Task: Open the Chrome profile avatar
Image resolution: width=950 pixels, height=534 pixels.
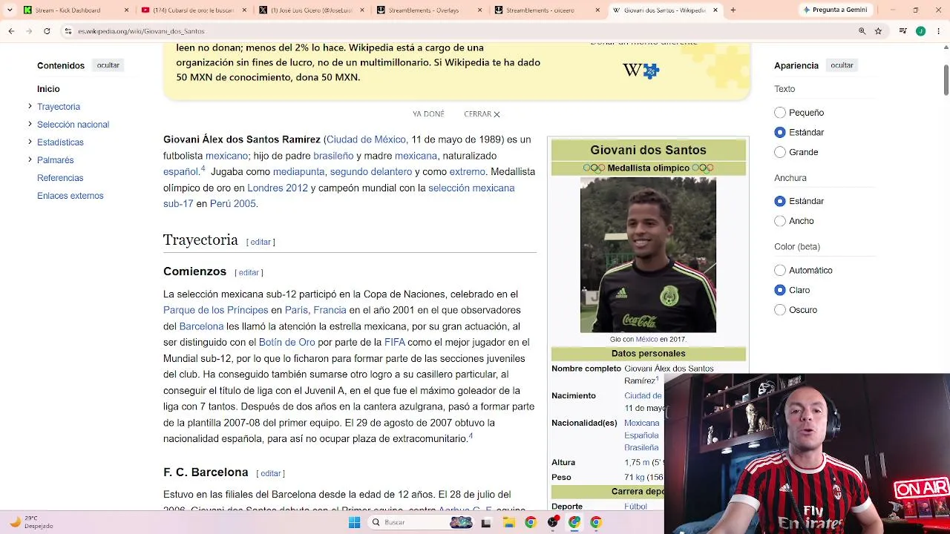Action: click(920, 31)
